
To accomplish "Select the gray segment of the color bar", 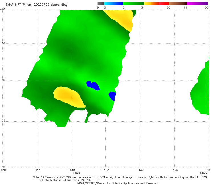I will (x=101, y=3).
